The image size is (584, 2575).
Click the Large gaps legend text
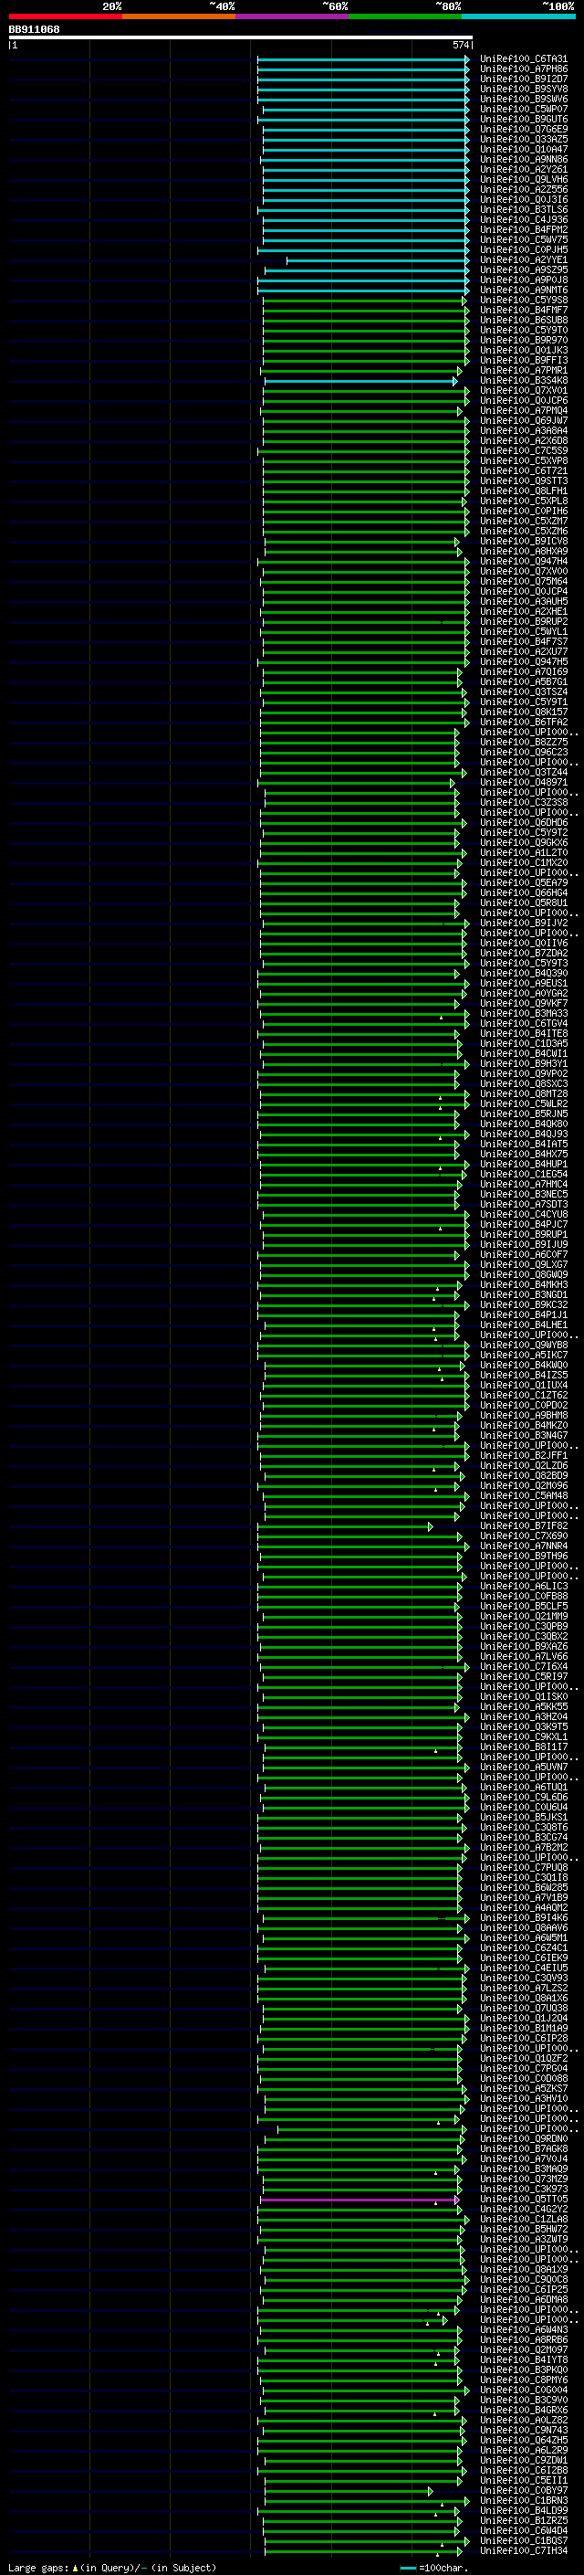coord(112,2568)
